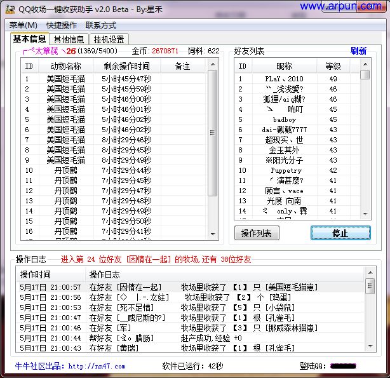Click the animal list vertical scrollbar thumb

[x=212, y=133]
